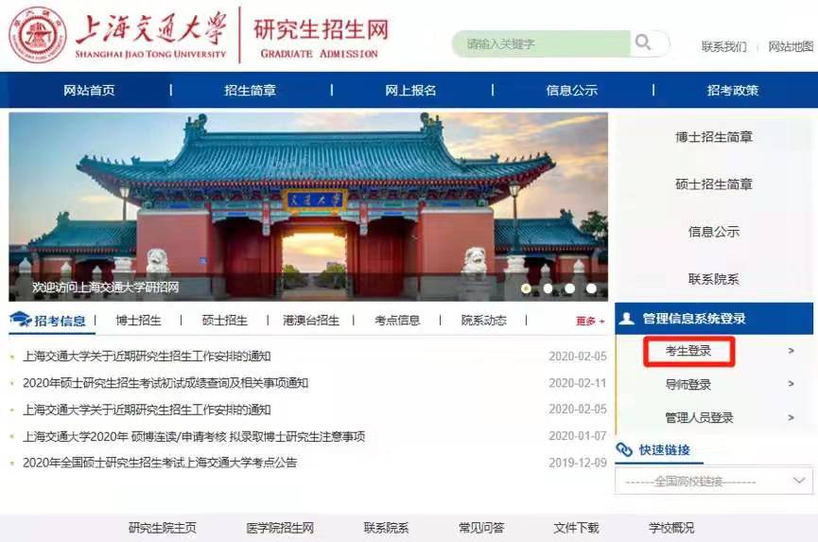Click the arrow next to 管理人员登录
This screenshot has width=818, height=542.
pyautogui.click(x=791, y=418)
